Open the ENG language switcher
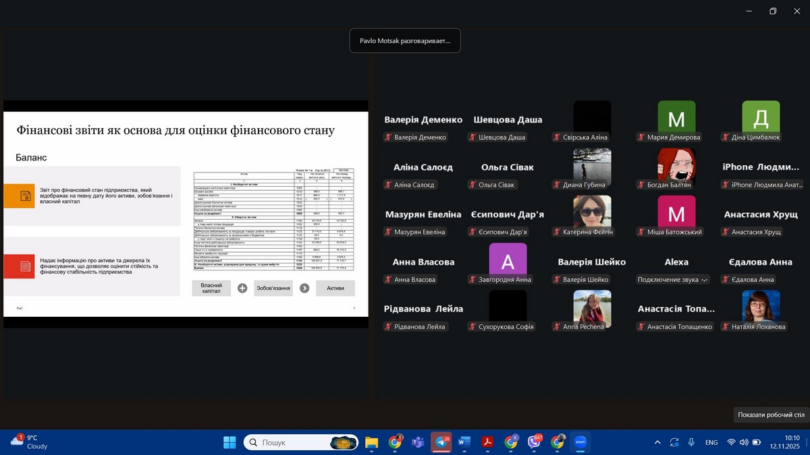810x455 pixels. pos(711,442)
